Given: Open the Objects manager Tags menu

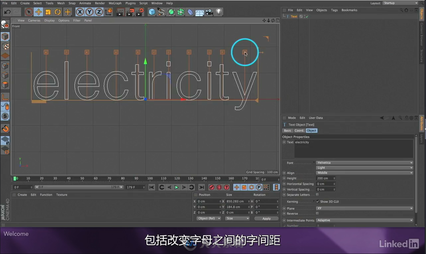Looking at the screenshot, I should 334,10.
